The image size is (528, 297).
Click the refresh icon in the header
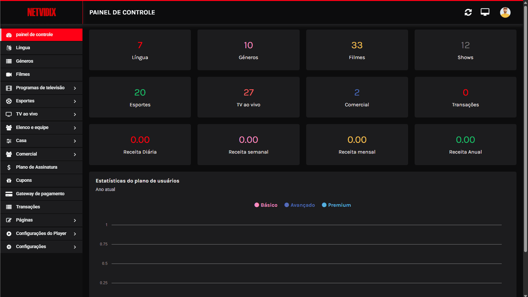pyautogui.click(x=468, y=13)
